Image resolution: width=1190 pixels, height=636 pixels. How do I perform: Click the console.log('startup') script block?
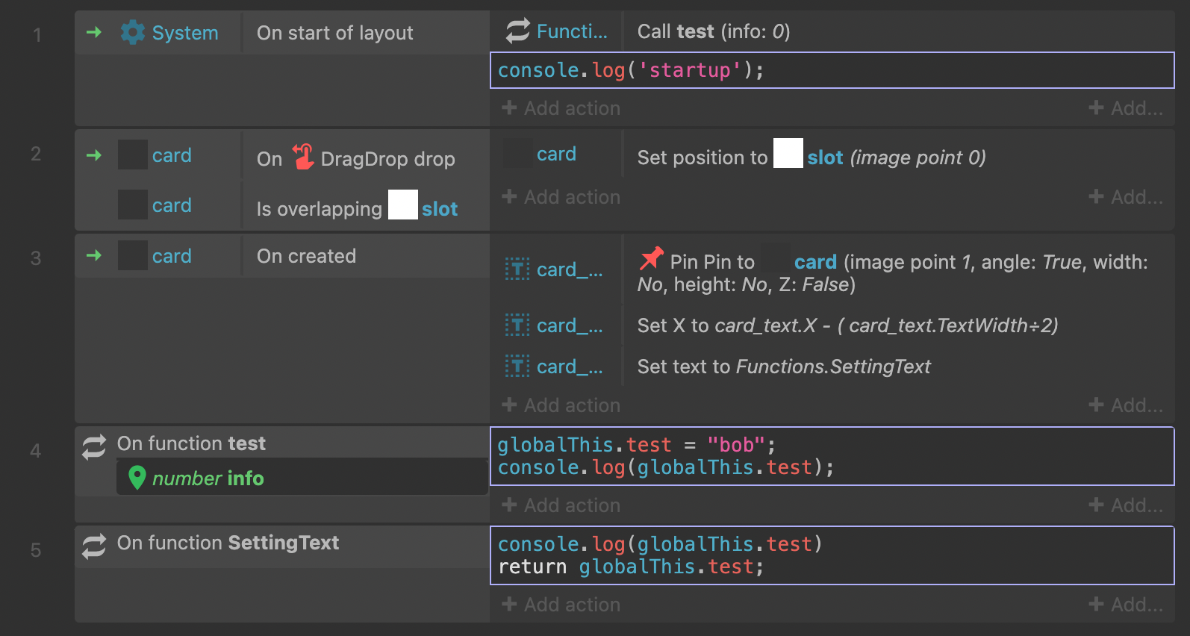(832, 70)
